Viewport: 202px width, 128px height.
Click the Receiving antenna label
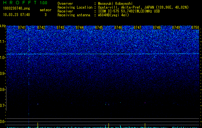pyautogui.click(x=74, y=15)
